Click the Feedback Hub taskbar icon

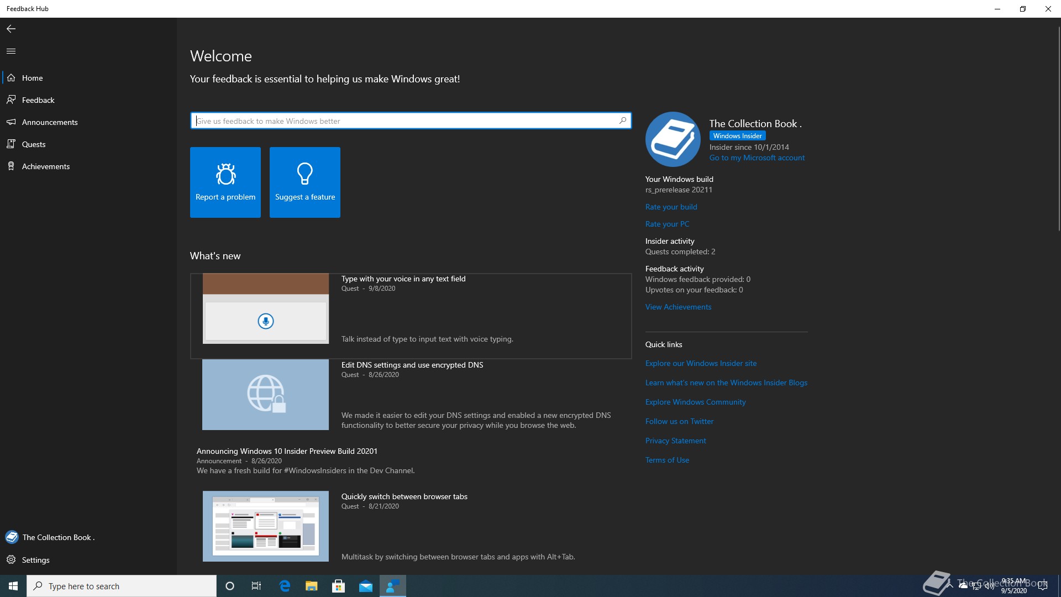pos(393,586)
